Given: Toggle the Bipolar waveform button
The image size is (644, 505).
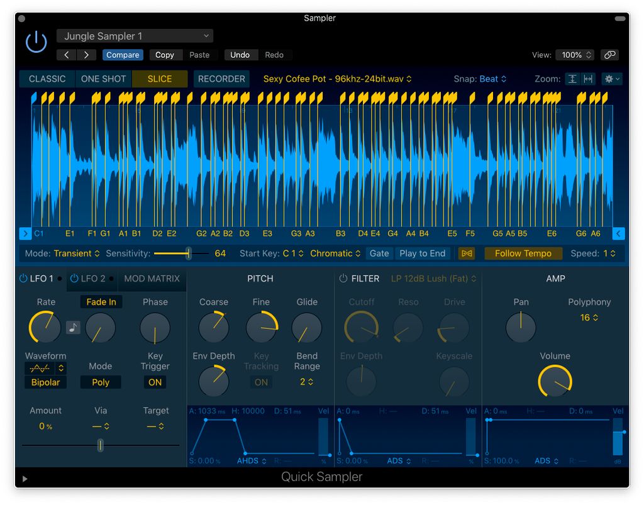Looking at the screenshot, I should [x=45, y=382].
